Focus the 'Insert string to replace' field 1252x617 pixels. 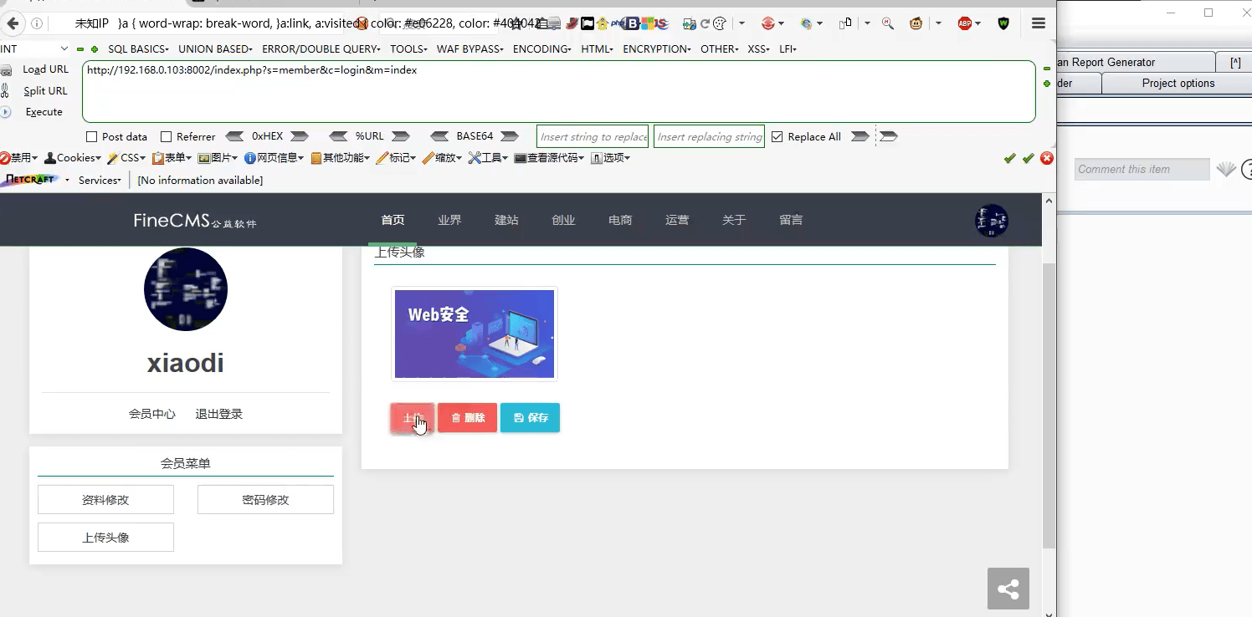coord(593,136)
